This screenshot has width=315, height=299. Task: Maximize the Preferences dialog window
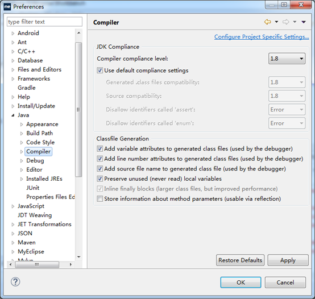pos(284,5)
